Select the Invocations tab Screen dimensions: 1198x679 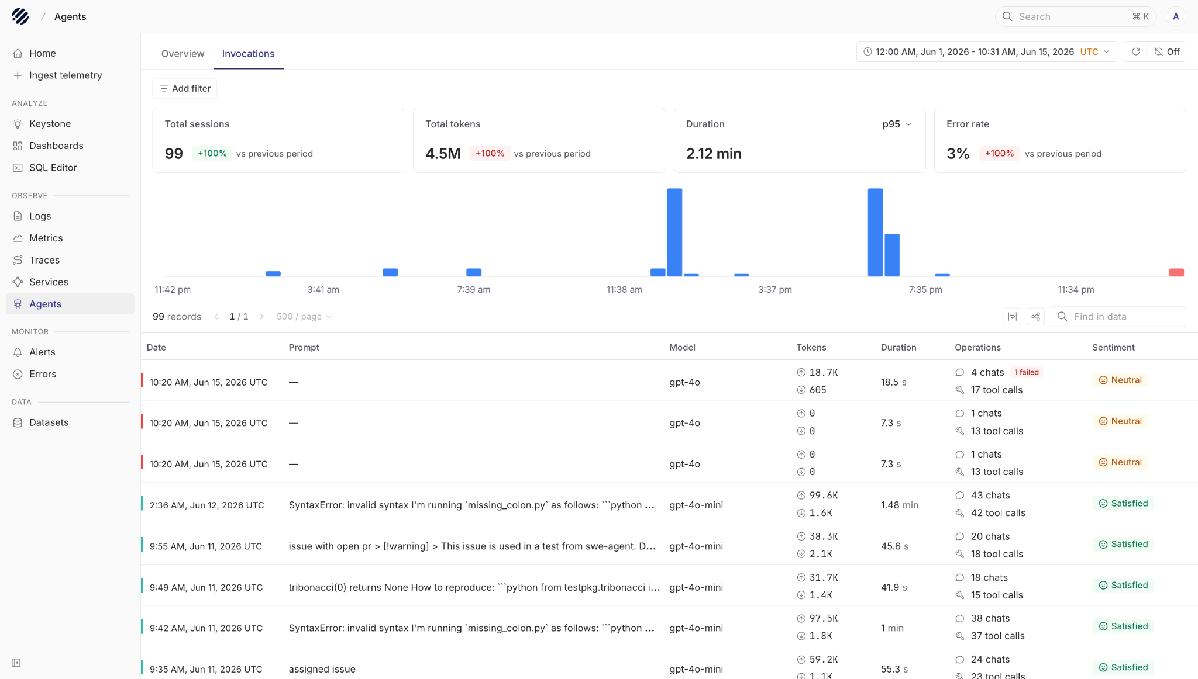point(248,54)
